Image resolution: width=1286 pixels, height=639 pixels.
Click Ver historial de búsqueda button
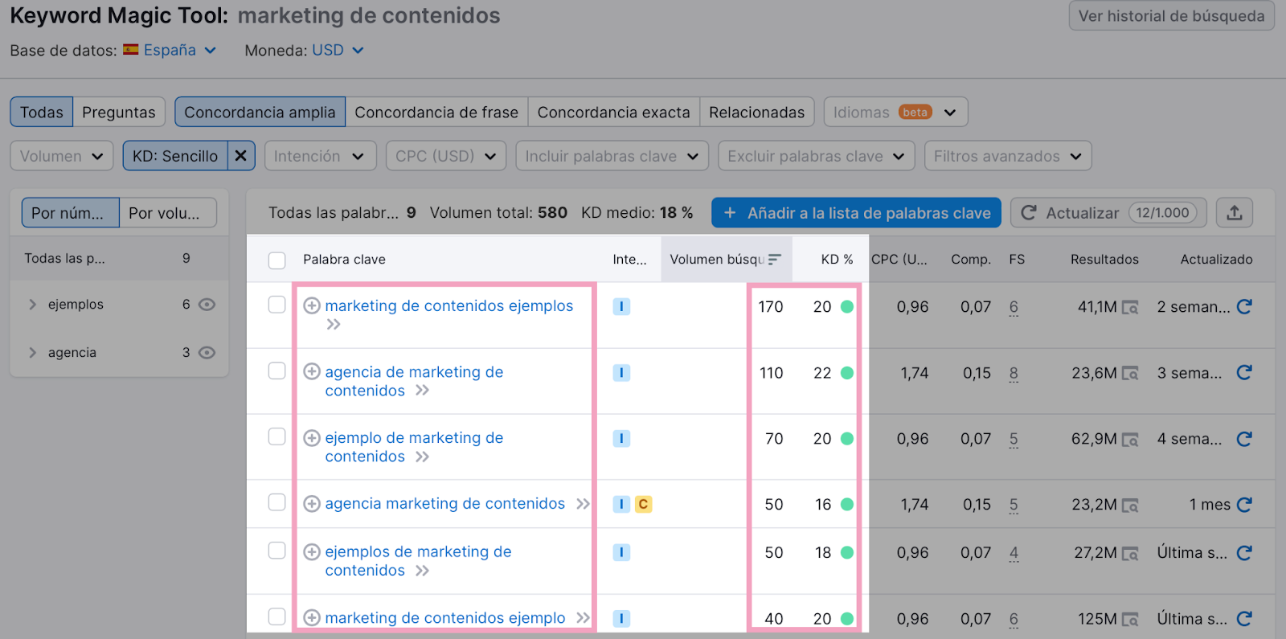pyautogui.click(x=1171, y=16)
